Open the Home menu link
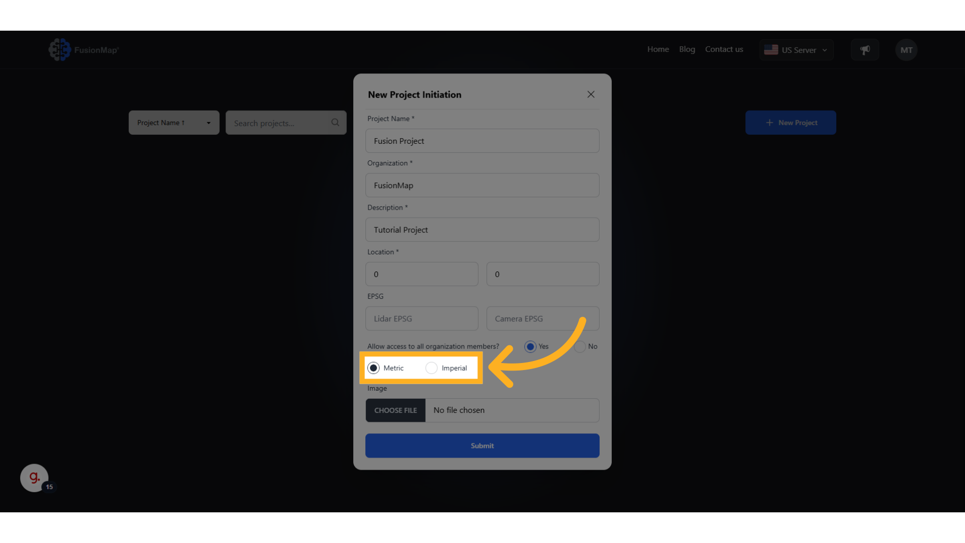This screenshot has height=543, width=965. click(x=658, y=49)
